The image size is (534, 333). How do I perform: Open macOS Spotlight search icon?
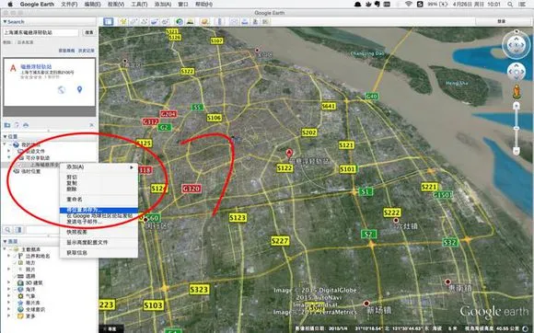(x=510, y=4)
